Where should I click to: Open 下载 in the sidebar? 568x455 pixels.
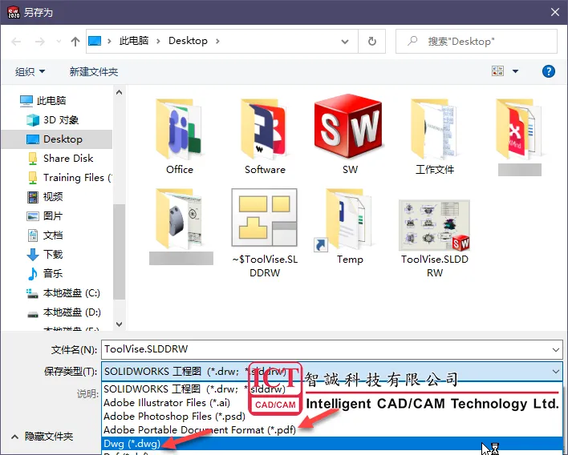tap(45, 254)
